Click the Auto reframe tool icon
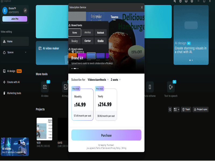215x161 pixels. (x=150, y=87)
